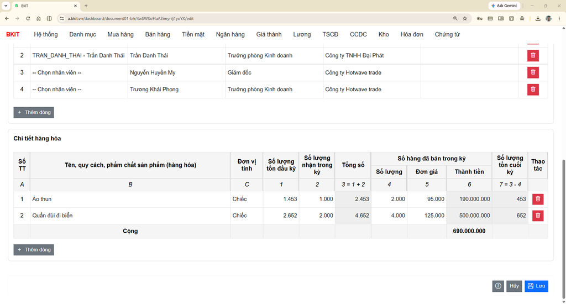Add a row under Chi tiết hàng hóa
Image resolution: width=566 pixels, height=304 pixels.
34,249
